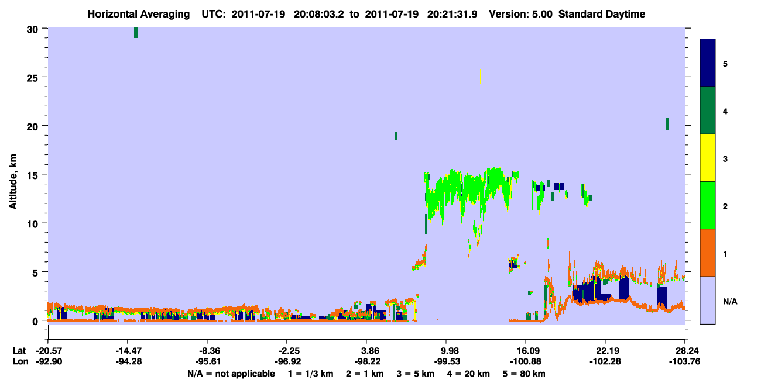Image resolution: width=761 pixels, height=390 pixels.
Task: Click the latitude value 22.19
Action: click(x=605, y=351)
